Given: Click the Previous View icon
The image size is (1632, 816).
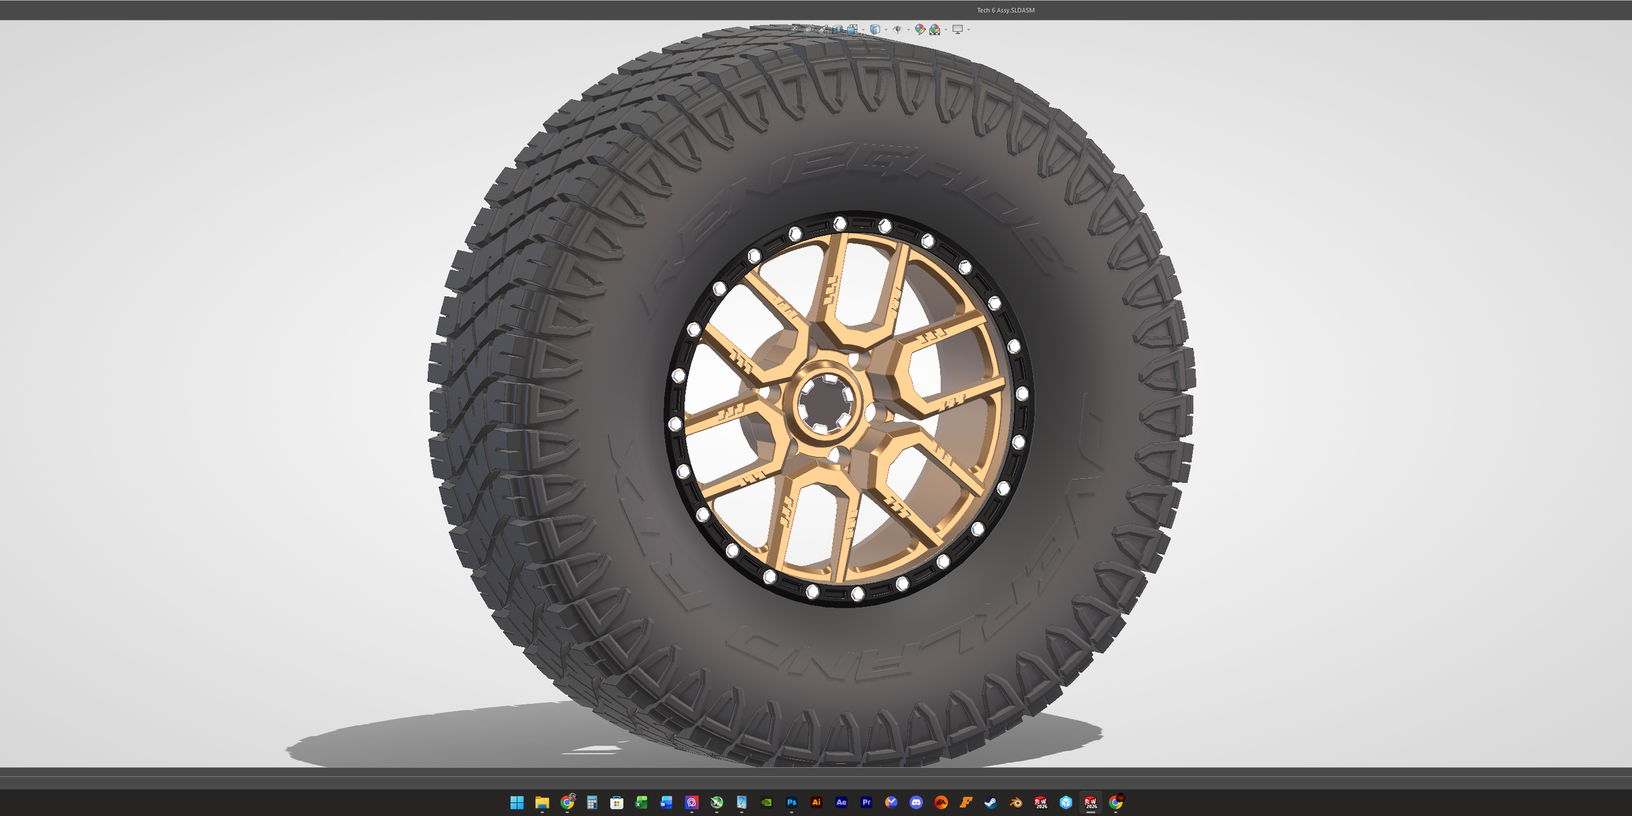Looking at the screenshot, I should [823, 29].
